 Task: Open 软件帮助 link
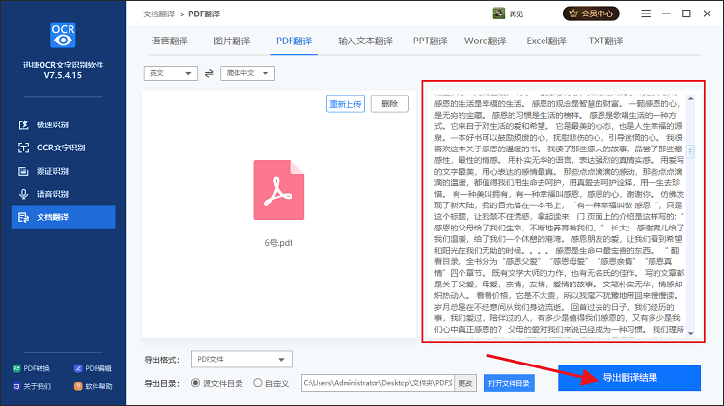[x=93, y=386]
